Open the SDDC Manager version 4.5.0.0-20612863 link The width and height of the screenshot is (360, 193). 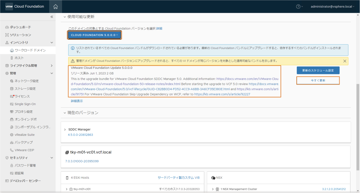(x=81, y=135)
